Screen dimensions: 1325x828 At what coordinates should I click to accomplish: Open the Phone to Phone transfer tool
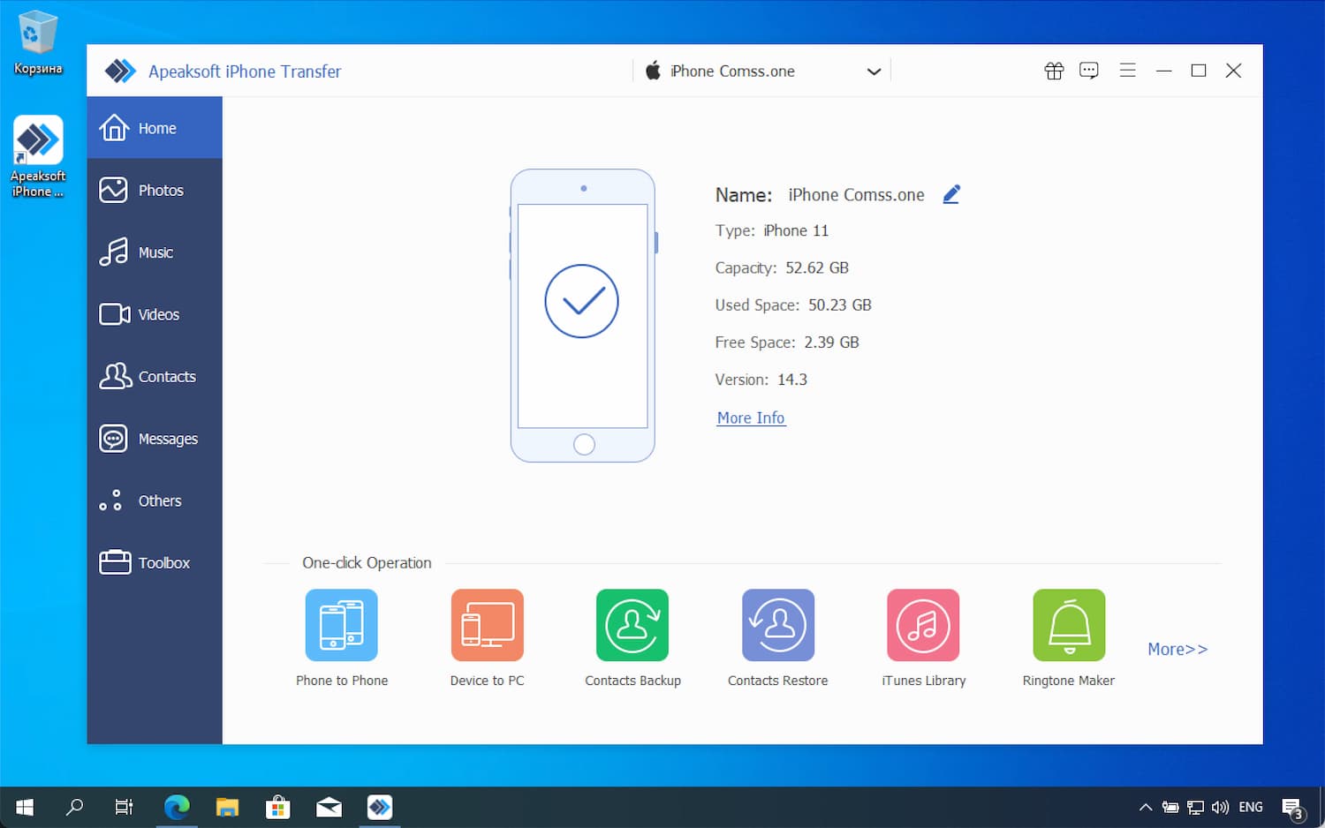(341, 625)
